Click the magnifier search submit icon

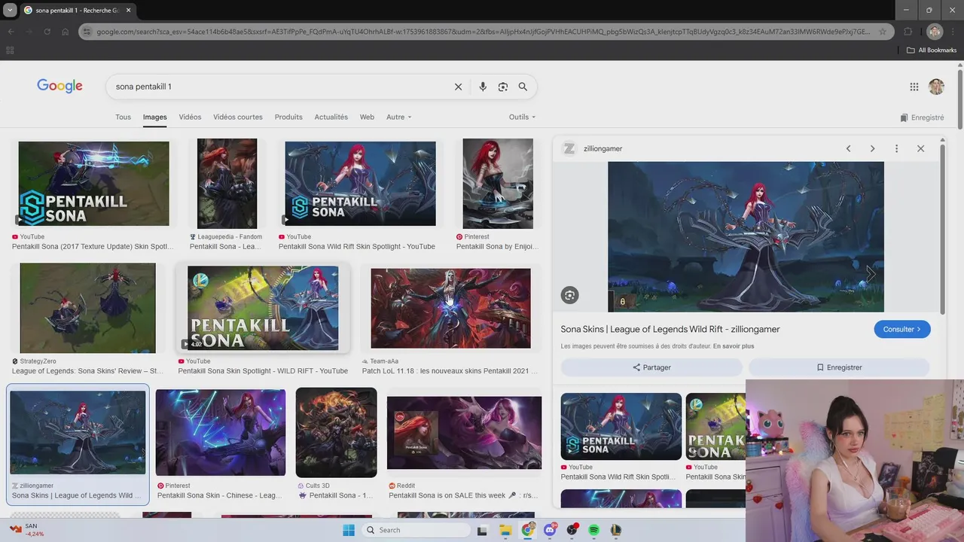click(523, 87)
